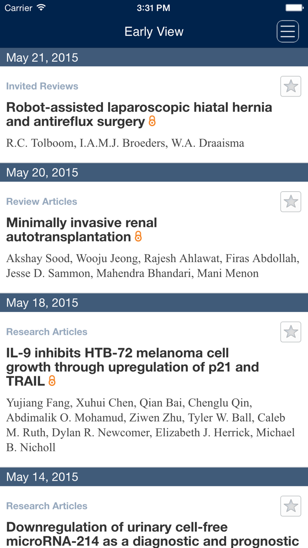Click the battery indicator in the status bar
308x548 pixels.
pyautogui.click(x=294, y=7)
